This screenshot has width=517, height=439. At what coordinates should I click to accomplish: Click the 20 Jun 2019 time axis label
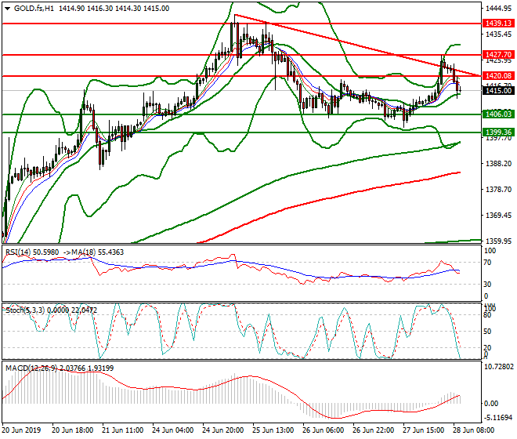point(21,430)
